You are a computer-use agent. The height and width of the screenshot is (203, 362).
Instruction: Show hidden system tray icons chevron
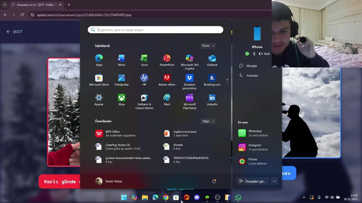coord(304,197)
